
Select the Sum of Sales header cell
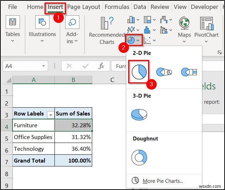click(x=73, y=113)
